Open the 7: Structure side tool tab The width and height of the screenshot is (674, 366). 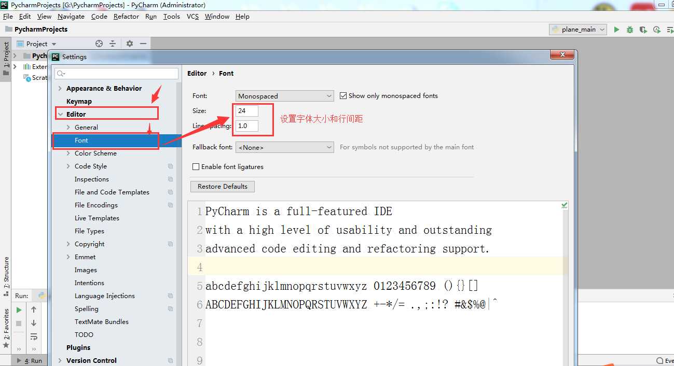point(6,276)
